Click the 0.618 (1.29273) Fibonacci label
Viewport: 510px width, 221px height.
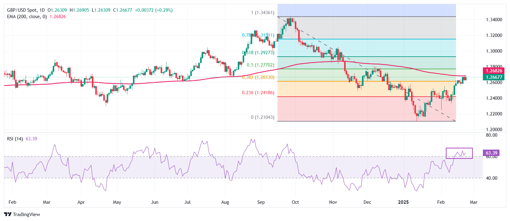pyautogui.click(x=258, y=53)
